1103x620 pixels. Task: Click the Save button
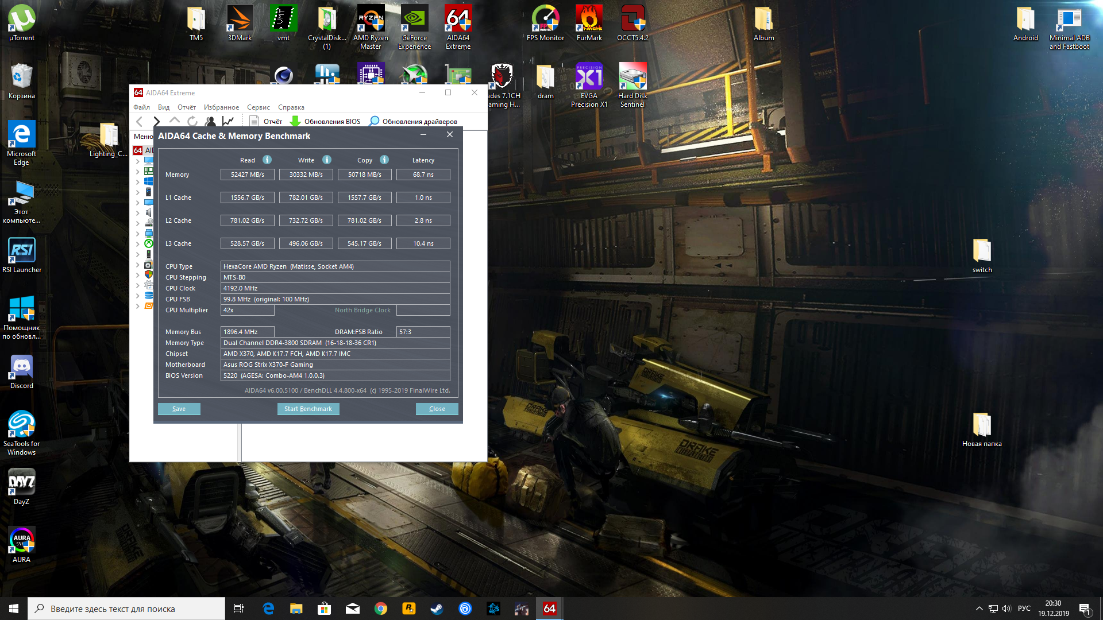[x=179, y=409]
